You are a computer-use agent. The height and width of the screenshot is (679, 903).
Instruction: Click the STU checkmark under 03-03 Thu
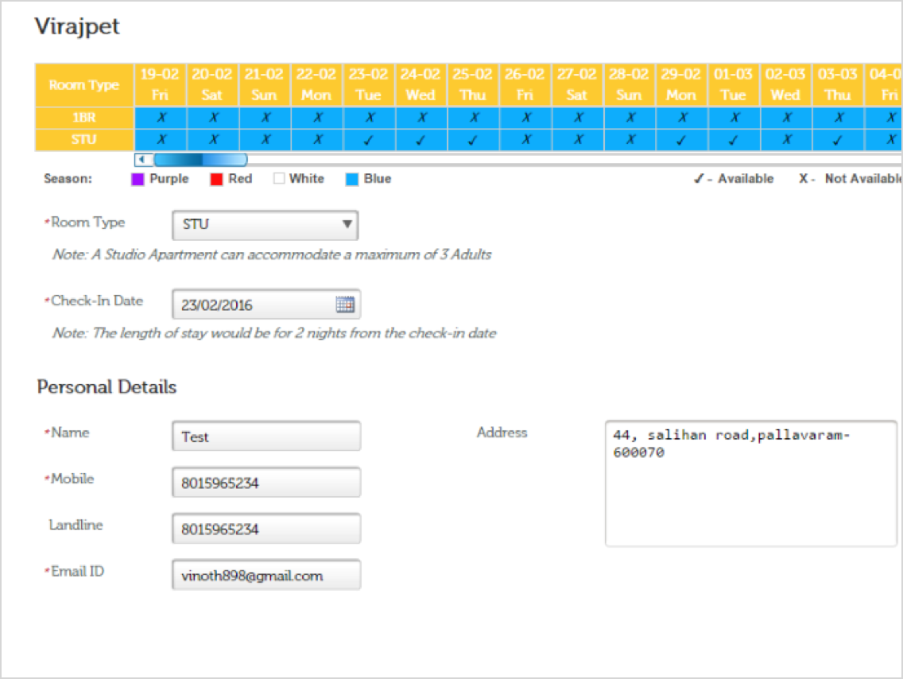(x=839, y=139)
